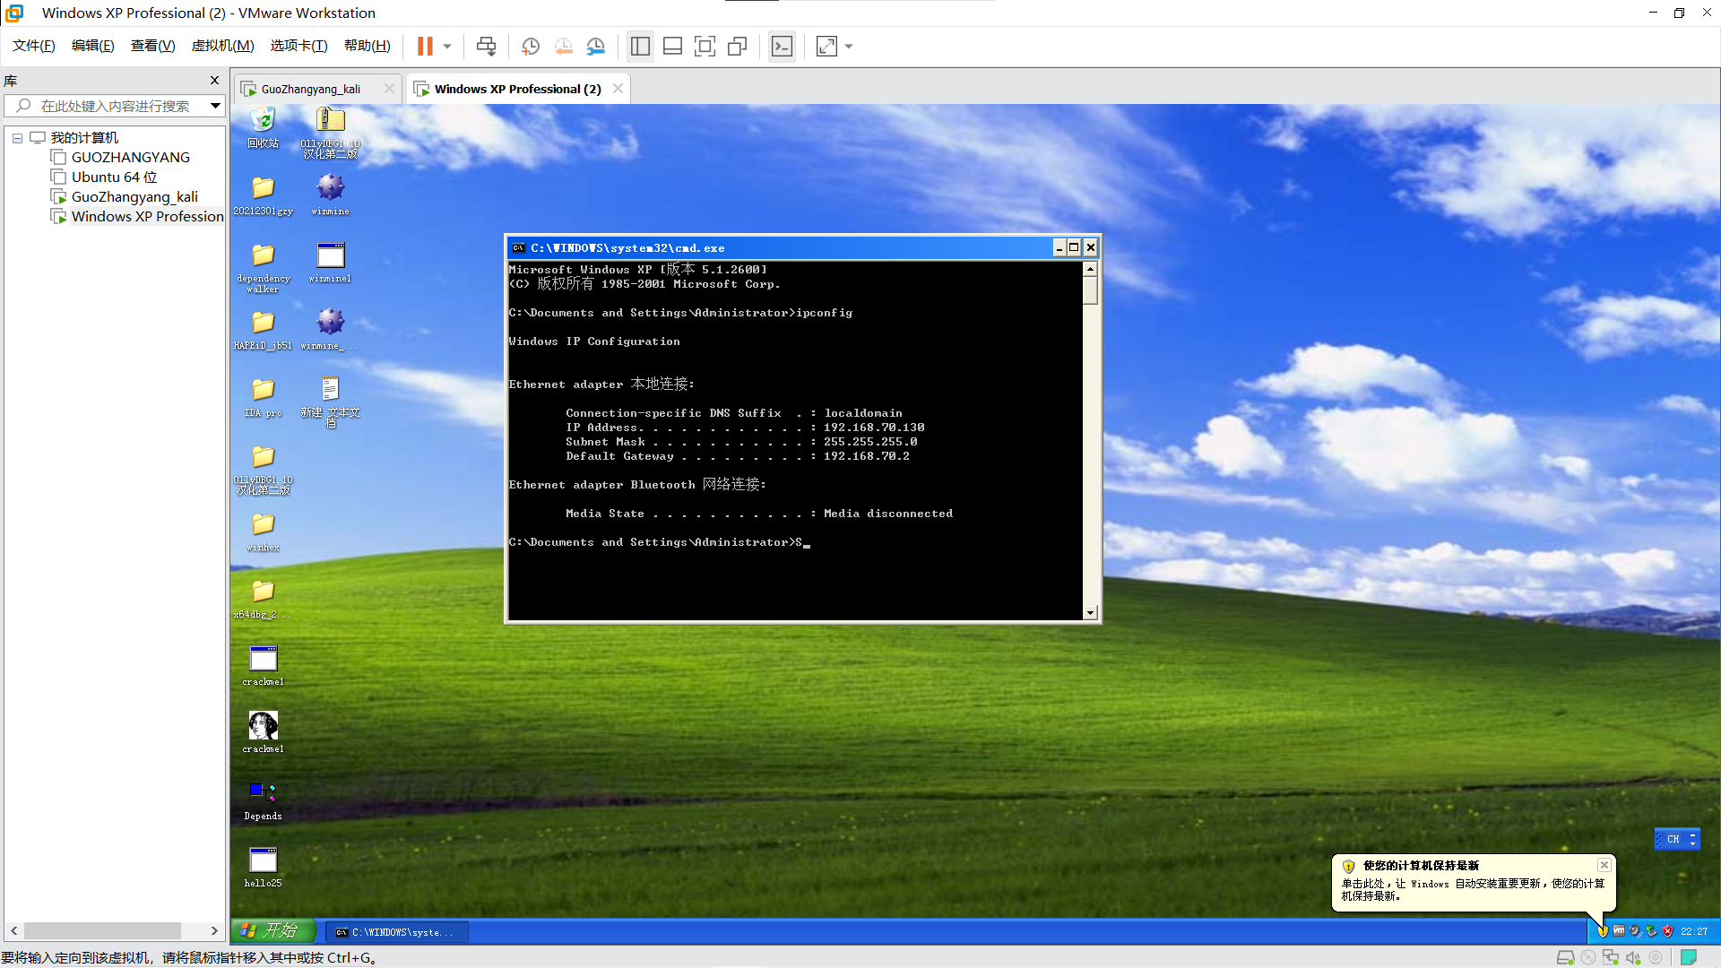Switch to Unity mode icon
1721x968 pixels.
[x=738, y=46]
